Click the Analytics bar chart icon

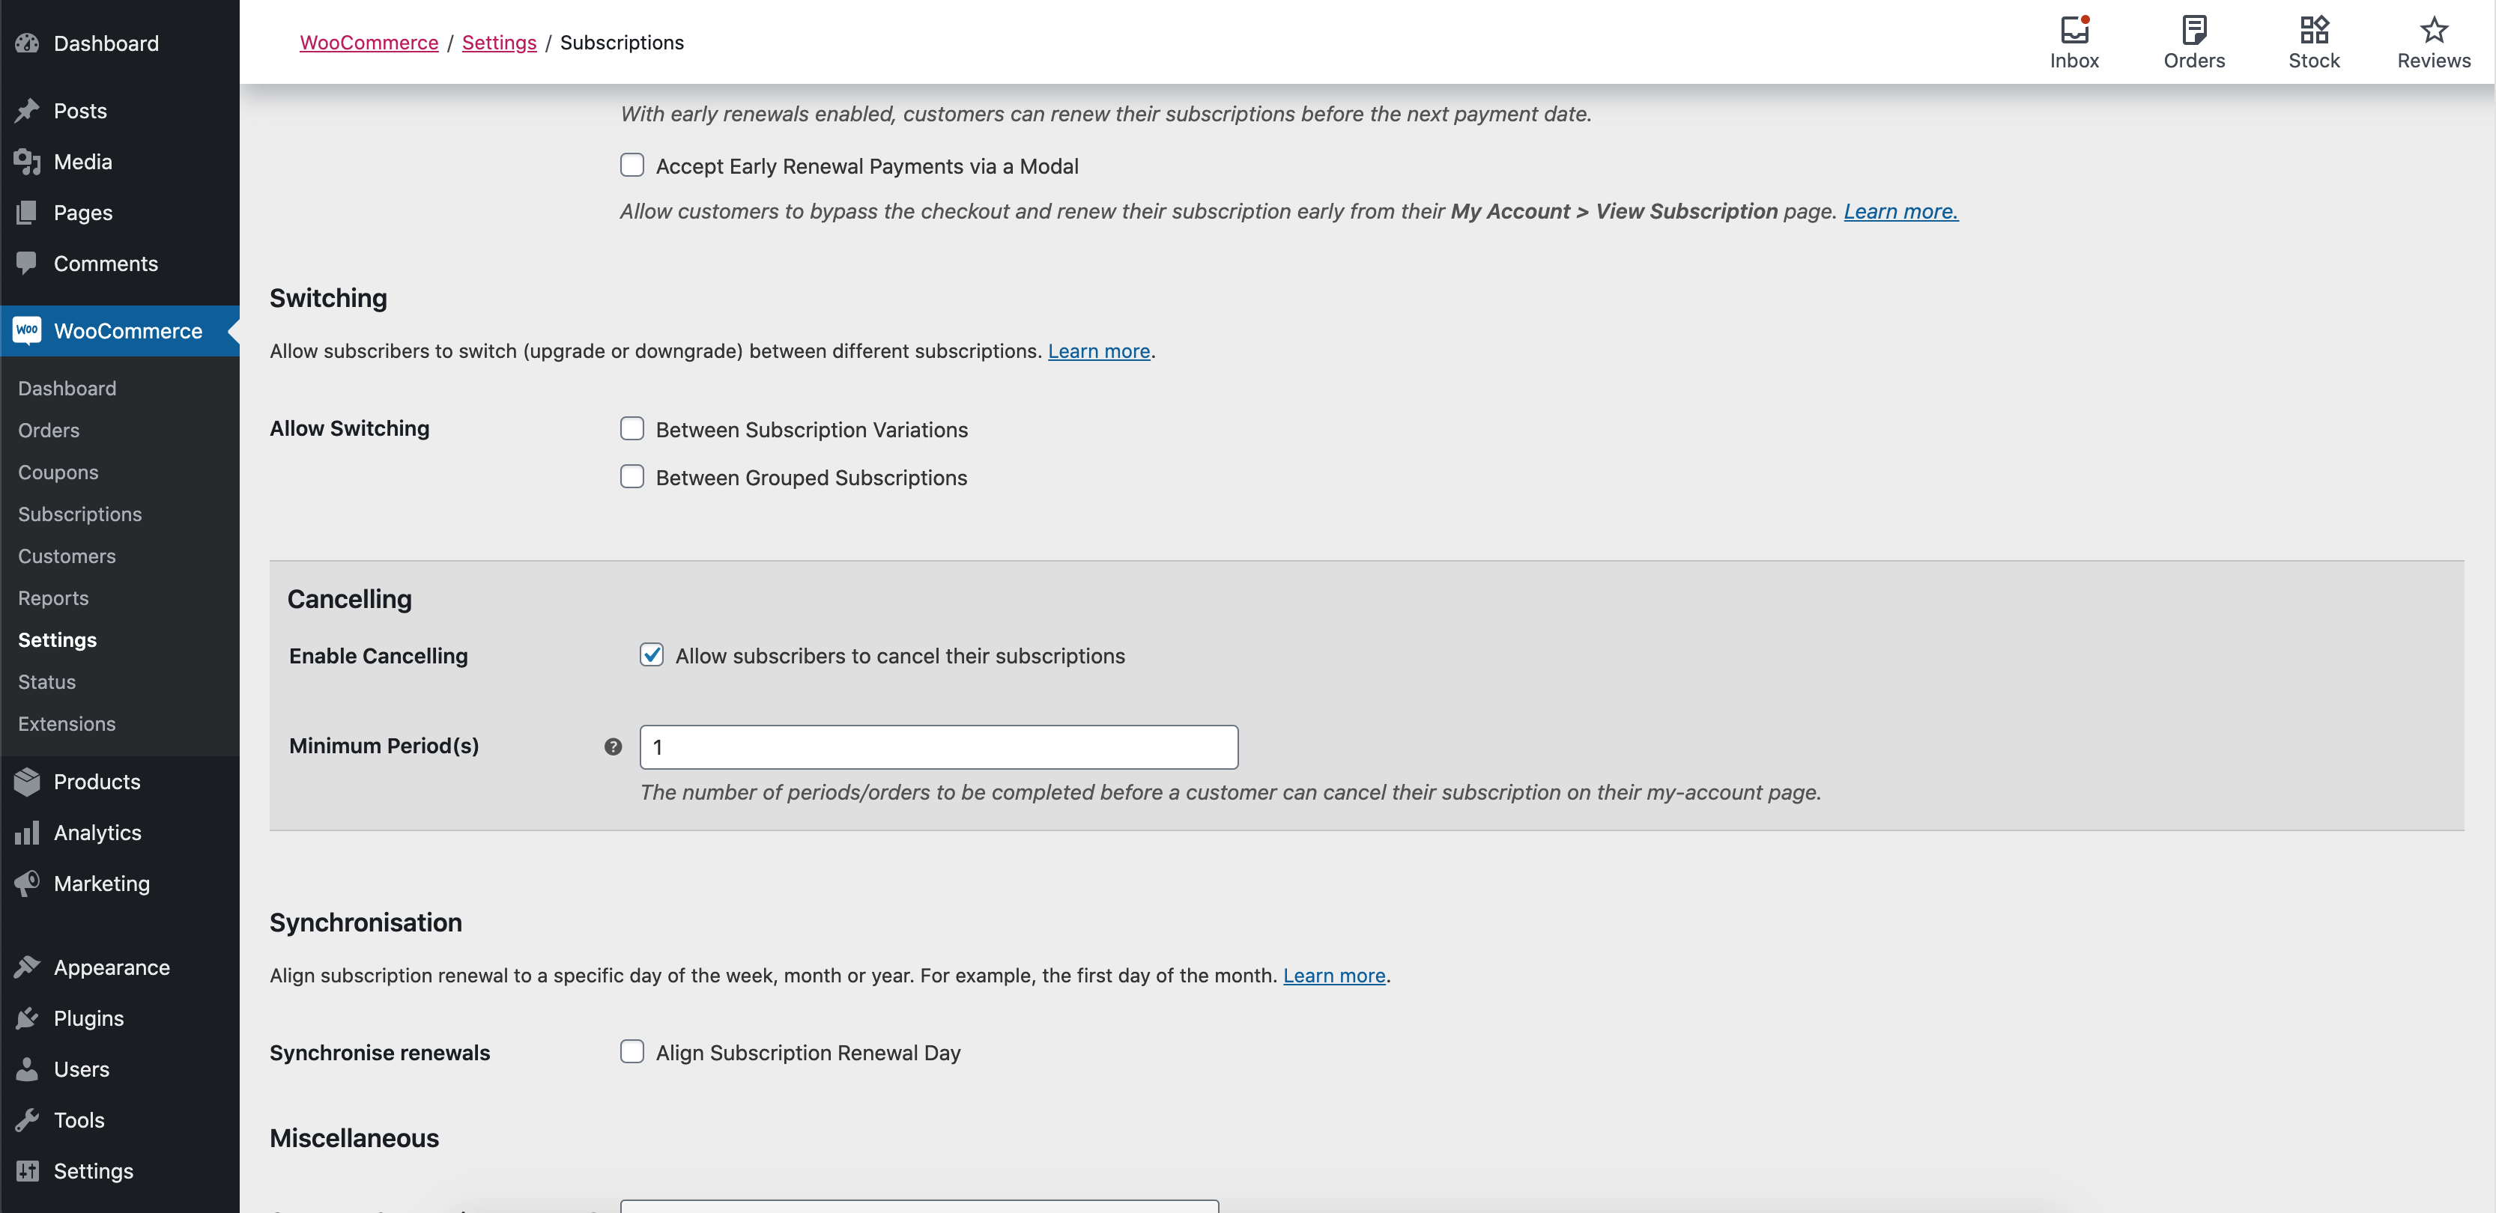point(27,832)
